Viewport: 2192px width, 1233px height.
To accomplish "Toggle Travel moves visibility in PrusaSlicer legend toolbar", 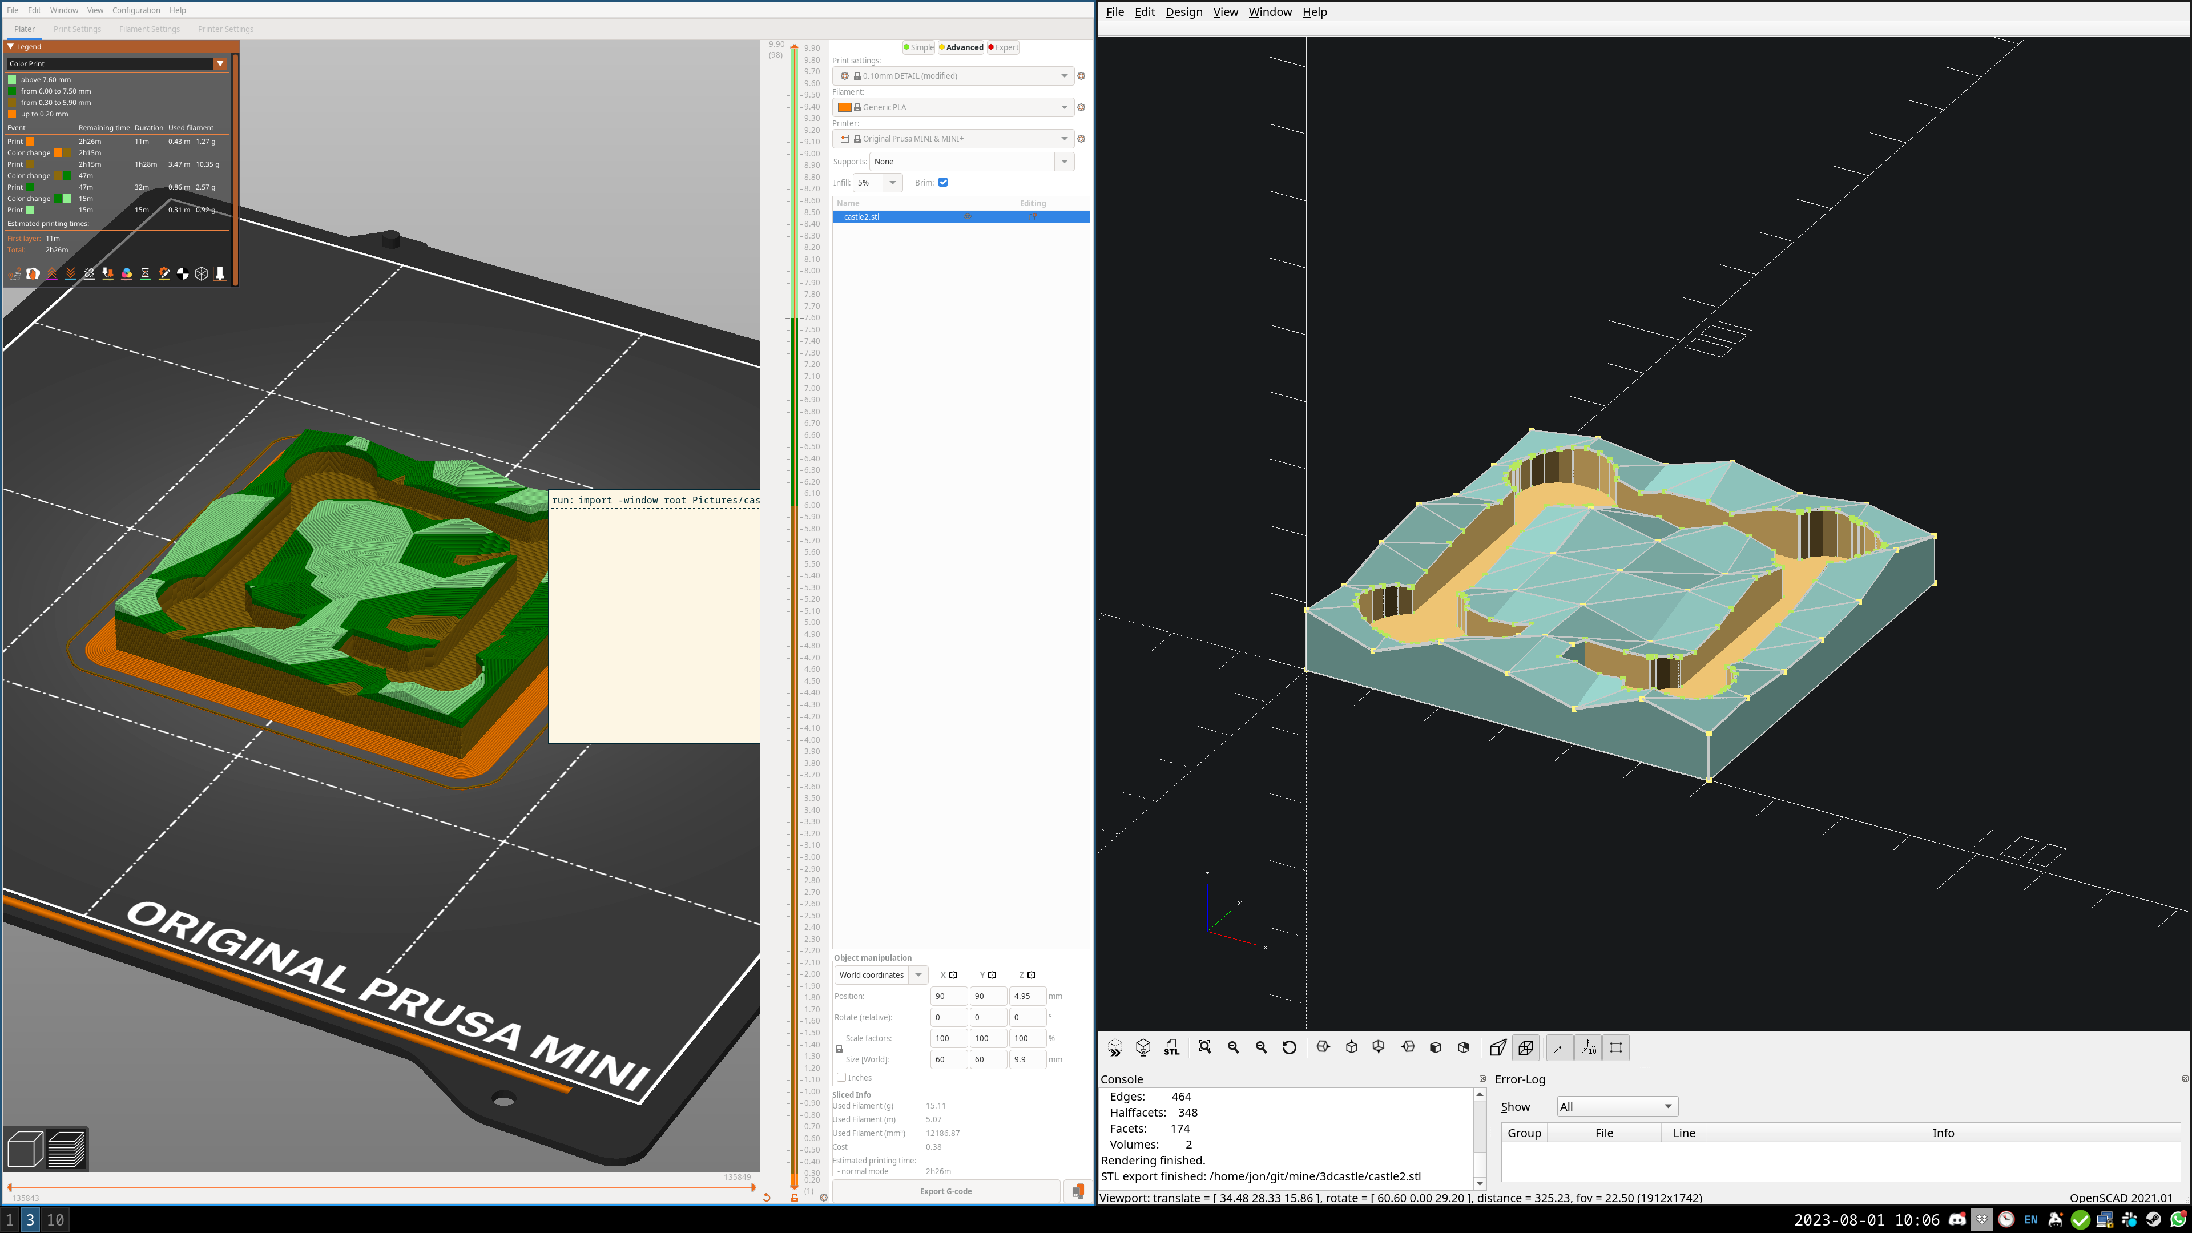I will tap(14, 274).
